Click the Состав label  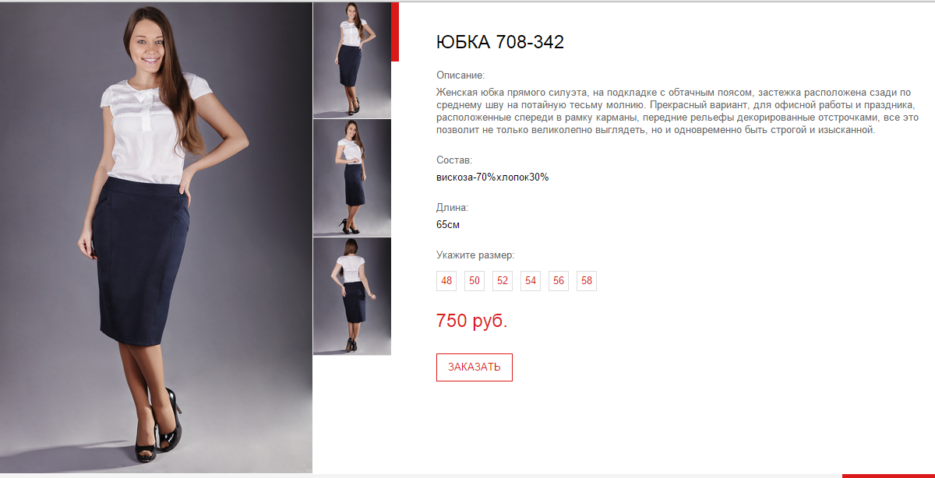(454, 160)
